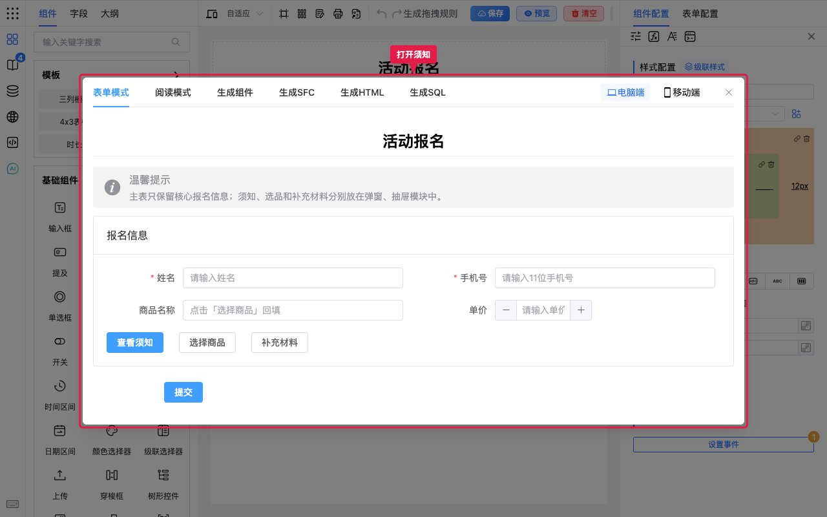This screenshot has height=517, width=827.
Task: Click the 选择商品 button
Action: (x=207, y=343)
